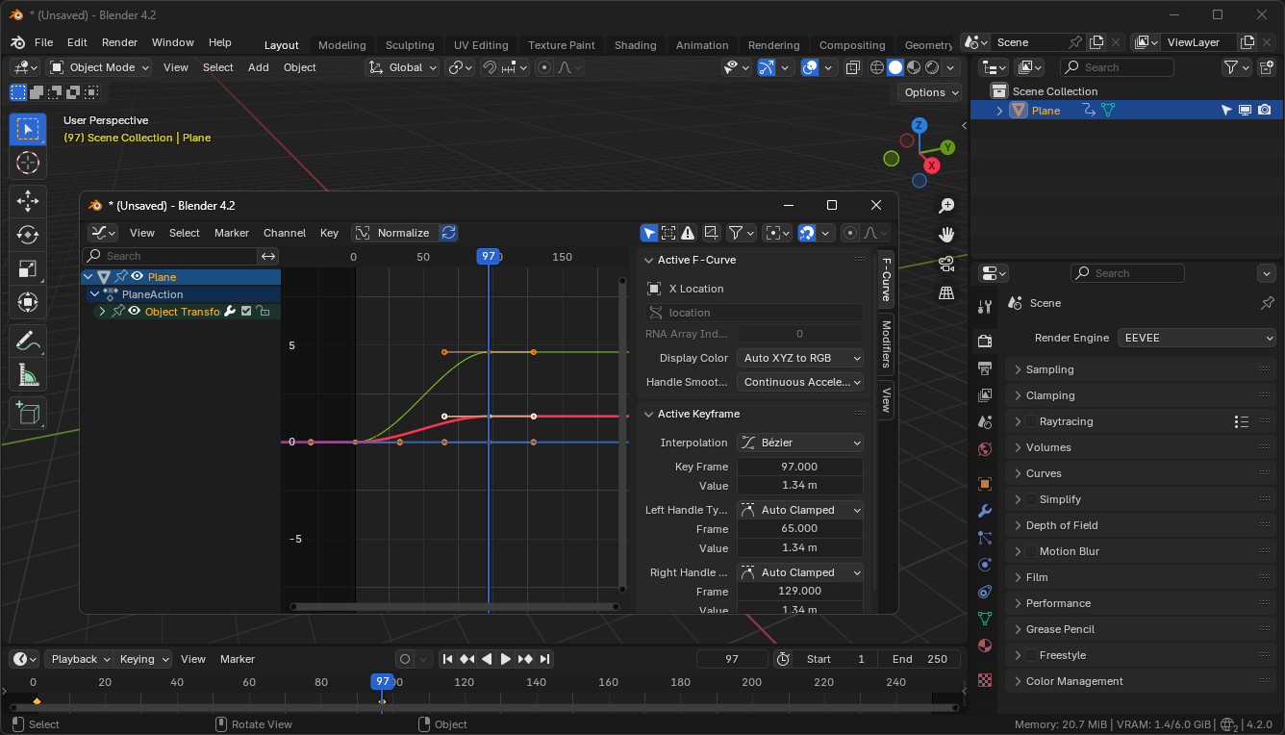Image resolution: width=1285 pixels, height=735 pixels.
Task: Toggle the Object Transforms mute checkbox
Action: tap(246, 312)
